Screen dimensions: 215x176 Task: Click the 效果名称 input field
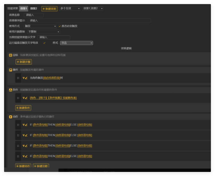33,15
